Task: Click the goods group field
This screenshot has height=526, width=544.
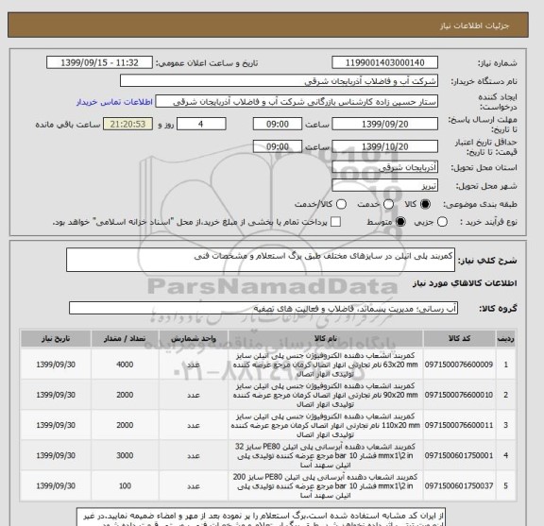Action: (263, 309)
